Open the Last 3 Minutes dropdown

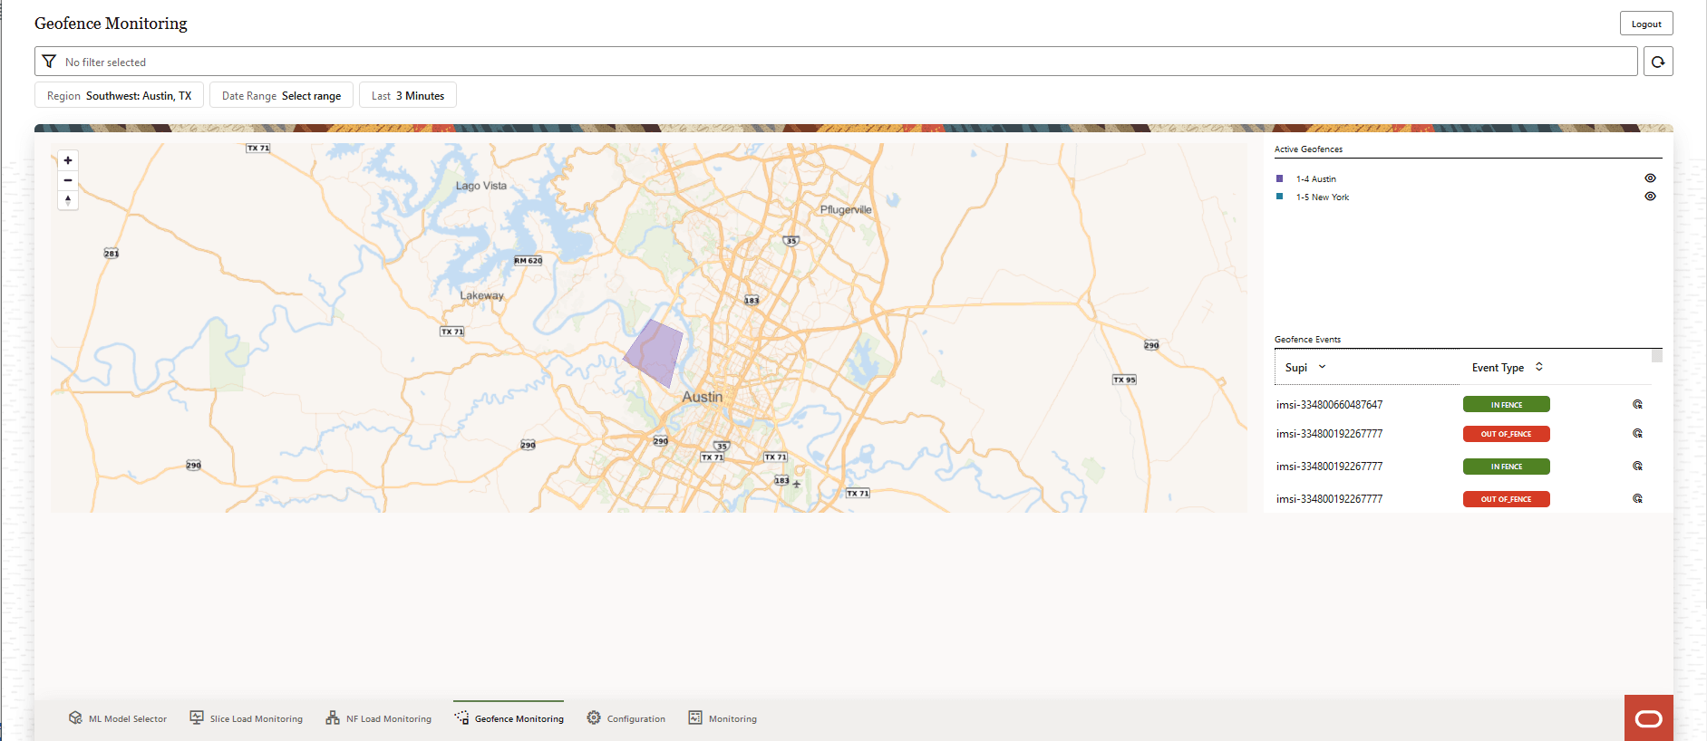[x=408, y=95]
